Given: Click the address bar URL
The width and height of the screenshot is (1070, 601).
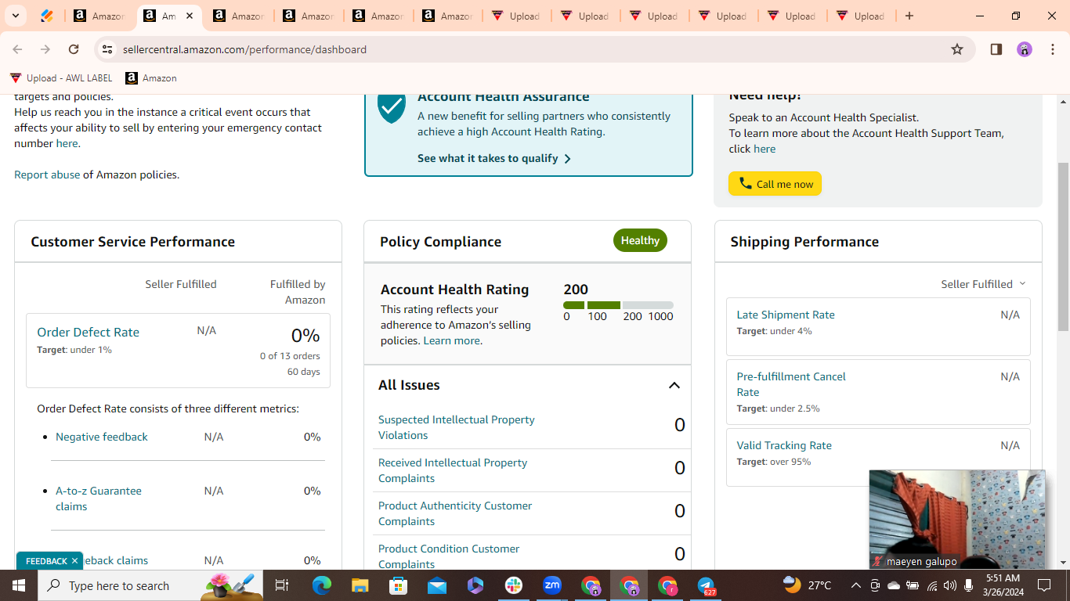Looking at the screenshot, I should click(x=244, y=49).
